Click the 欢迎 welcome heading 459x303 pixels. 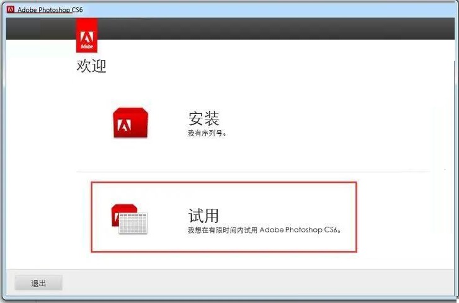pos(91,66)
